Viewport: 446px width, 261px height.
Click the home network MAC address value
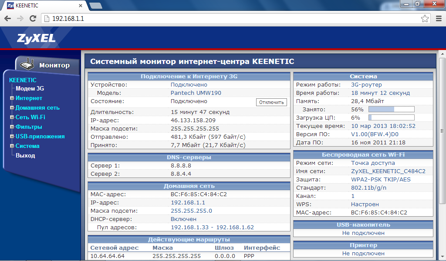[199, 194]
